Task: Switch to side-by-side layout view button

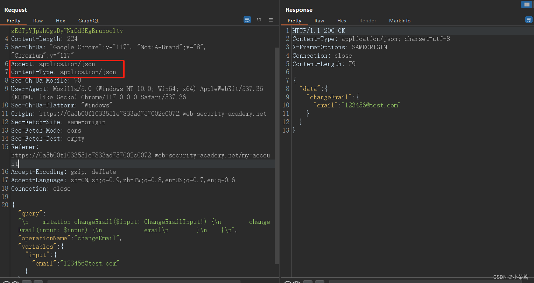Action: (527, 5)
